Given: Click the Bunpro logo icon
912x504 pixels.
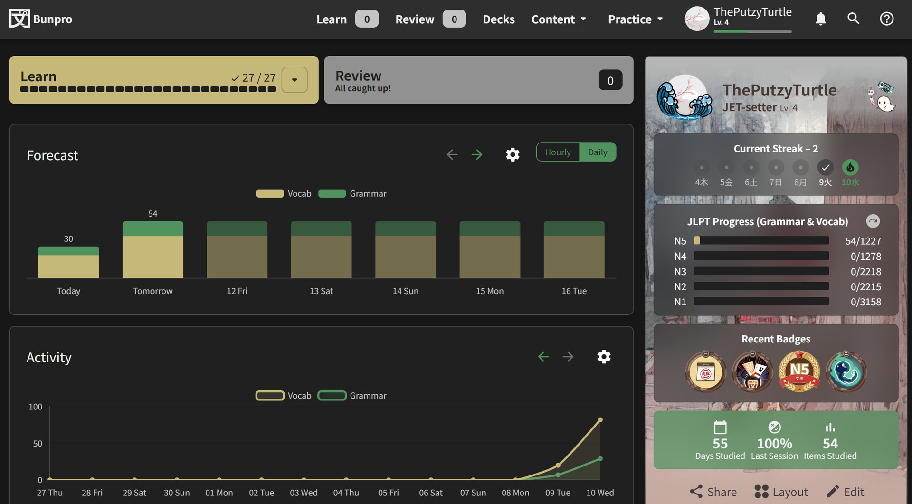Looking at the screenshot, I should click(x=19, y=19).
